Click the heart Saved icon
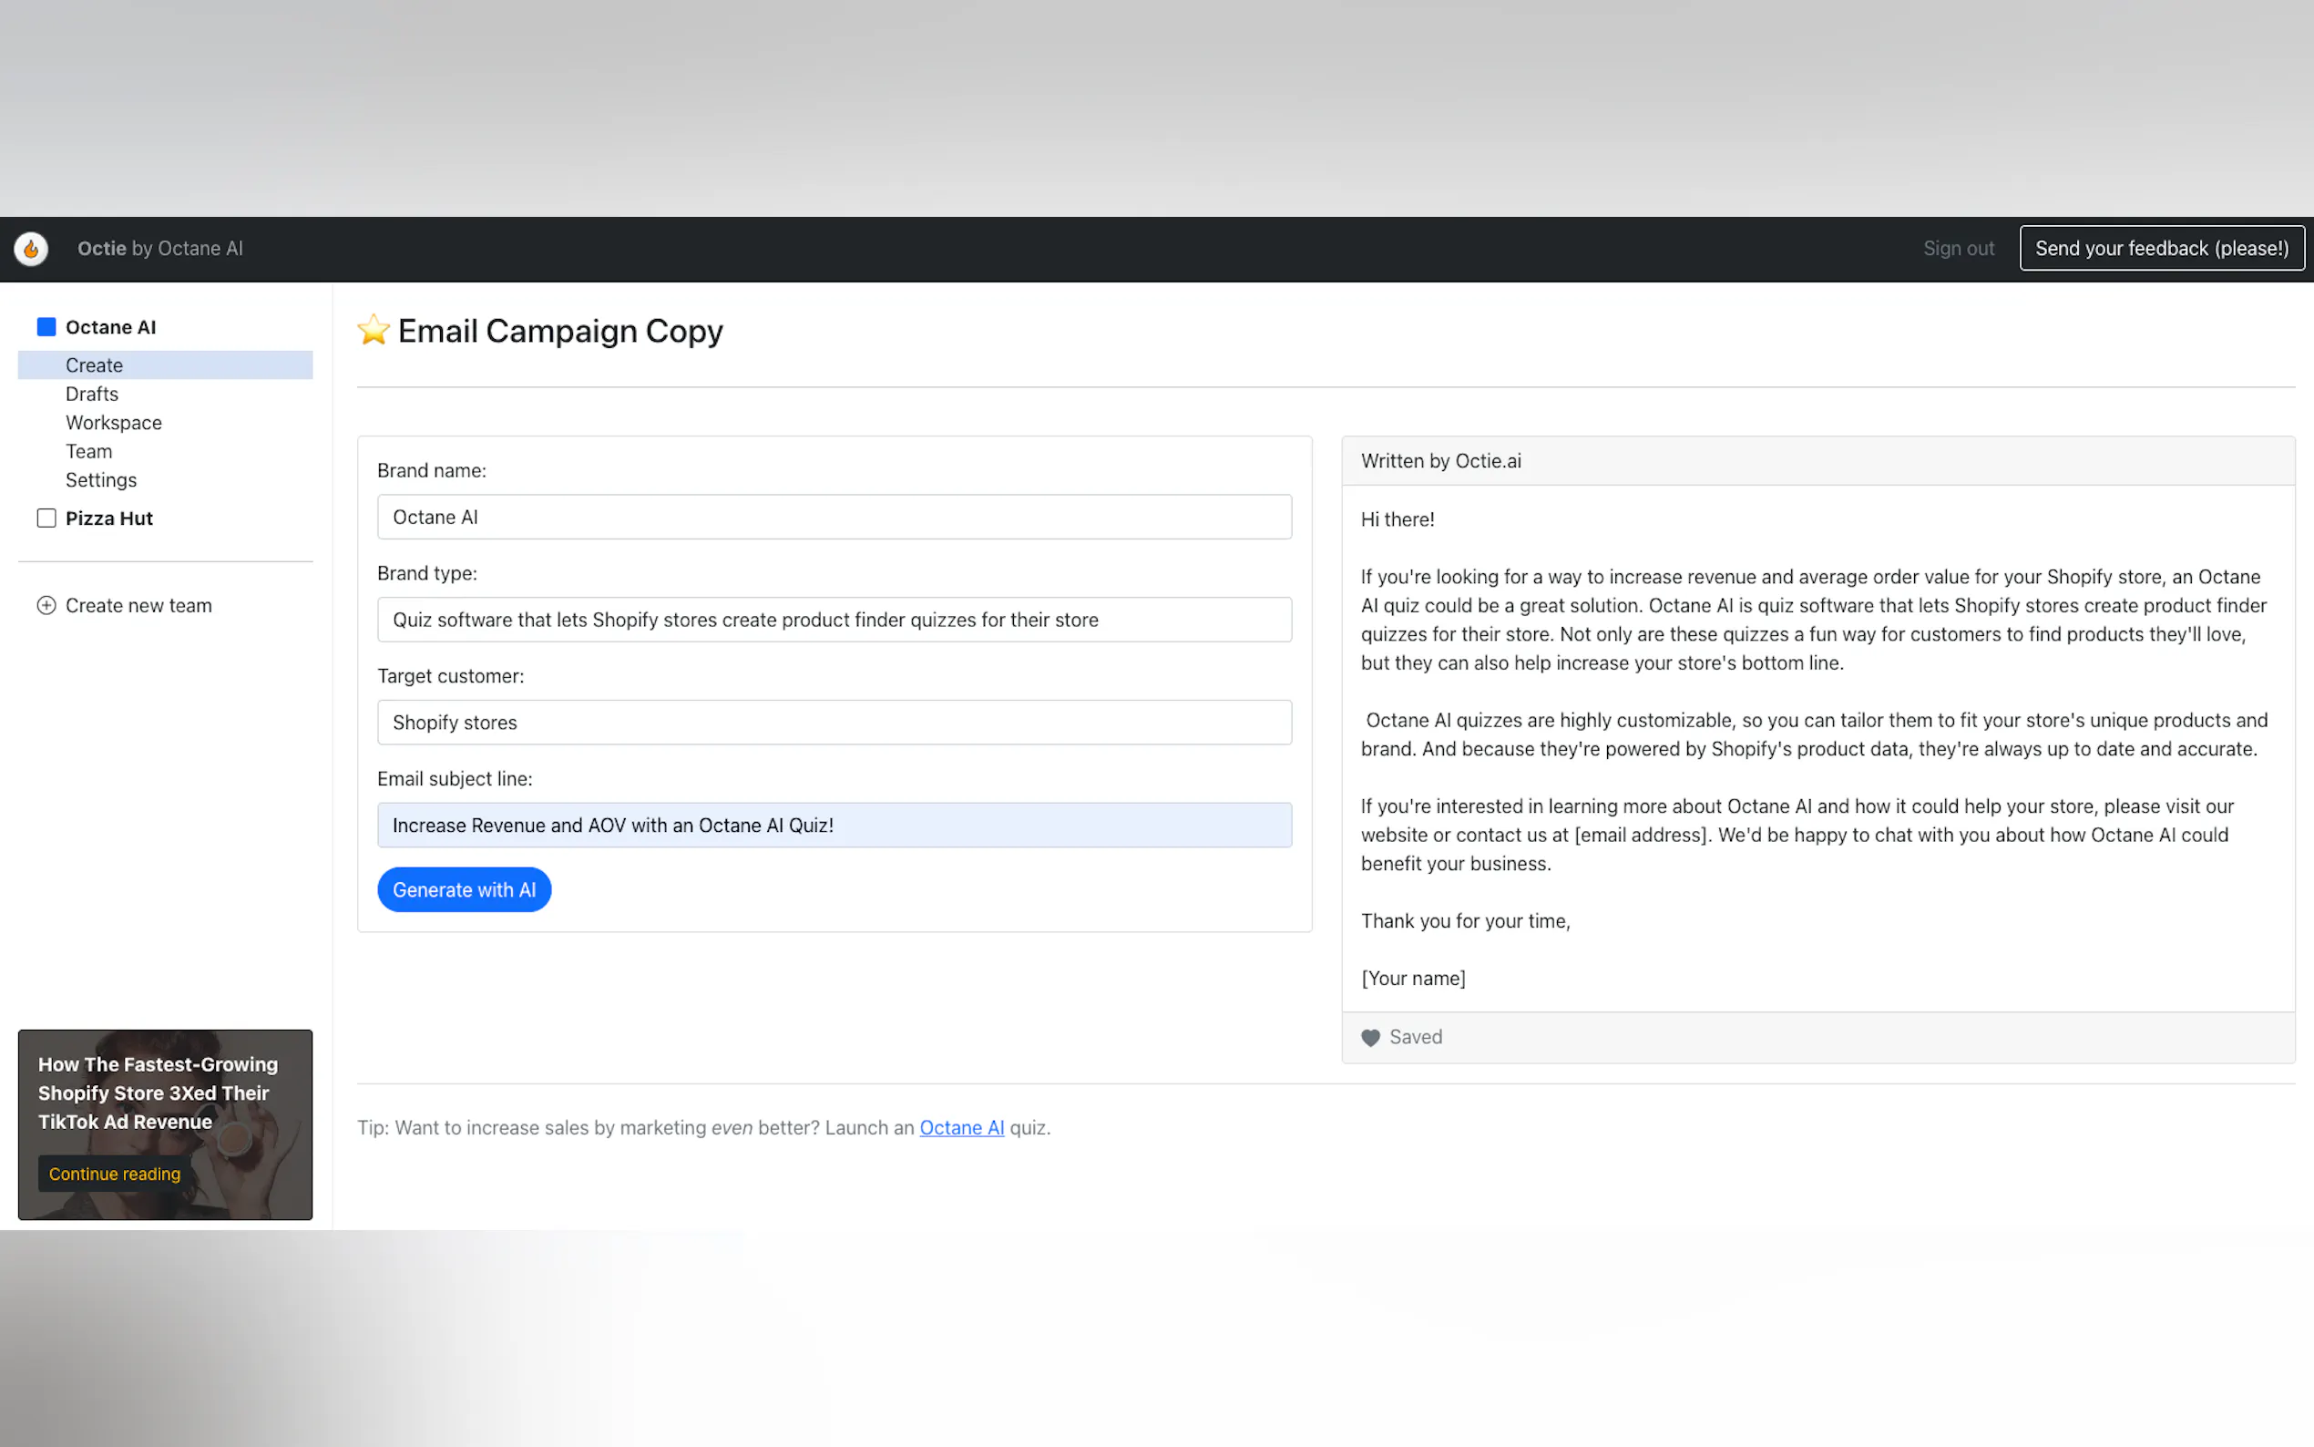The image size is (2314, 1447). click(x=1370, y=1037)
